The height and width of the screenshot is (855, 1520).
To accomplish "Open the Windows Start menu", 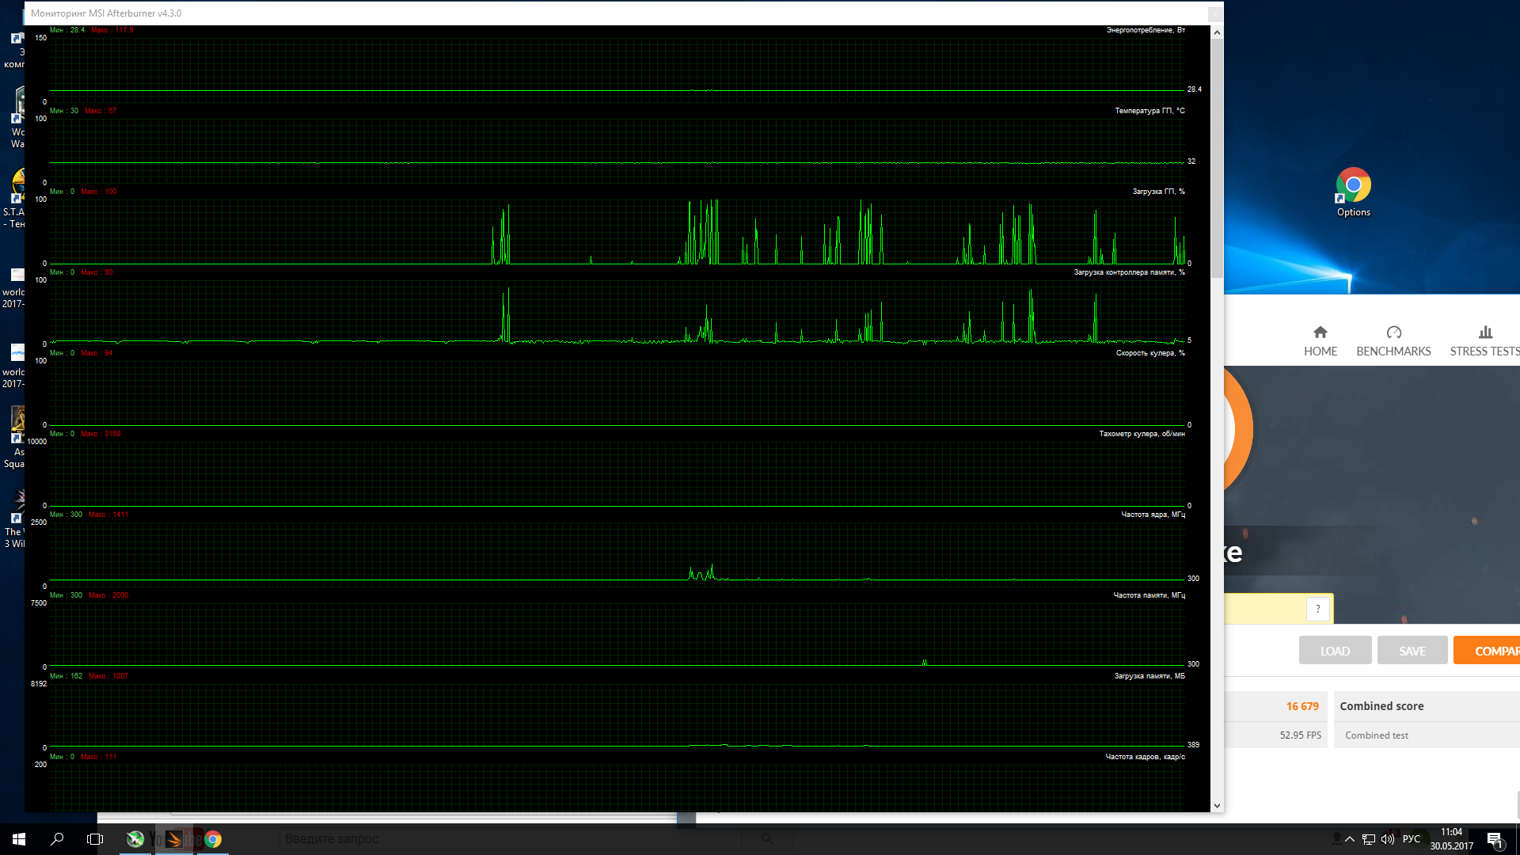I will (x=19, y=839).
